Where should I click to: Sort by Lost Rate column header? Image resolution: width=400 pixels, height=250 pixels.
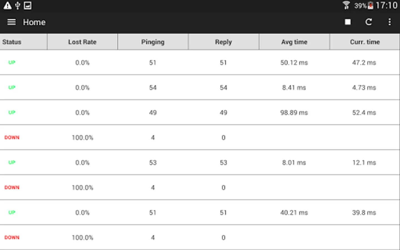coord(82,42)
